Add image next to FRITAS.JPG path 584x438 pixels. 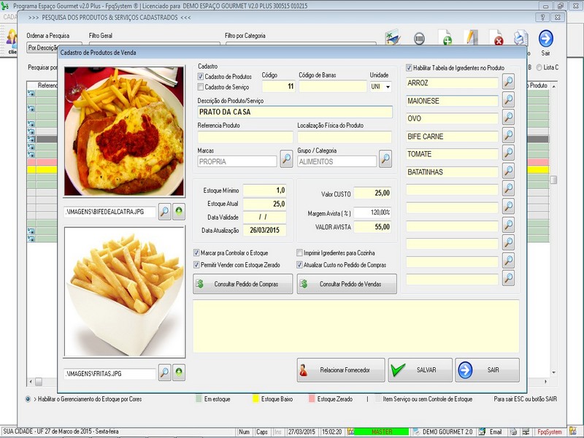point(179,372)
